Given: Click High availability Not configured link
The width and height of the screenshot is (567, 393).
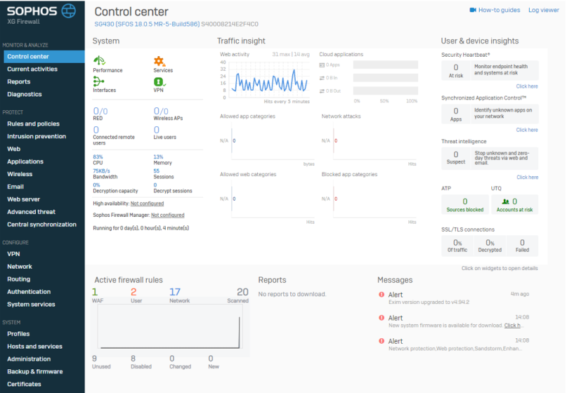Looking at the screenshot, I should [x=147, y=204].
